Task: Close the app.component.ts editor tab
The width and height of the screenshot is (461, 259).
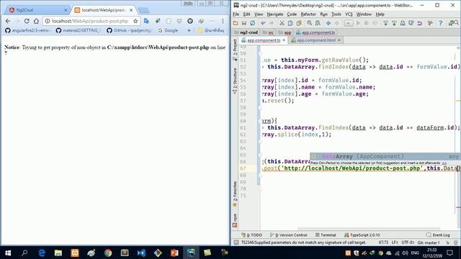Action: pos(284,40)
